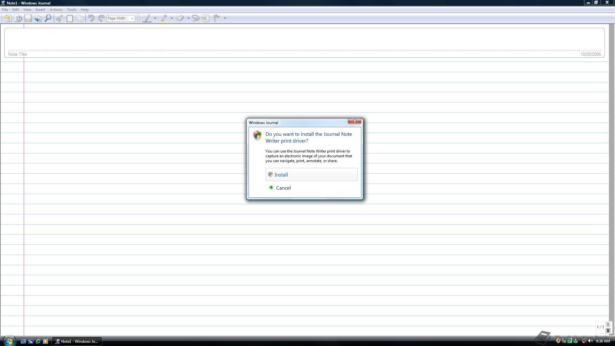Select the Highlighter tool
This screenshot has height=346, width=615.
pos(164,18)
